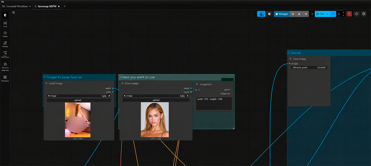This screenshot has height=166, width=371.
Task: Open the Nodes library sidebar panel
Action: point(5,34)
